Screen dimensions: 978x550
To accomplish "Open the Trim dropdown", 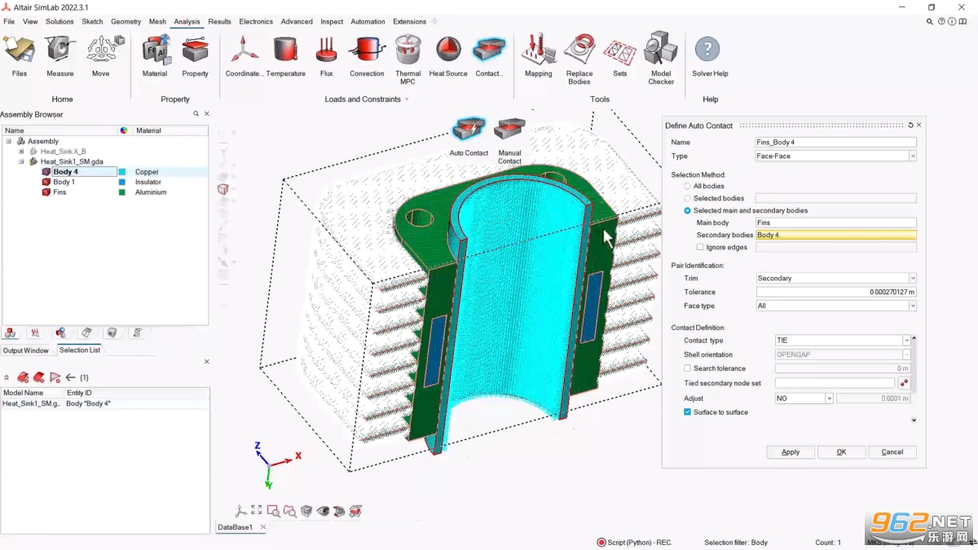I will (912, 279).
